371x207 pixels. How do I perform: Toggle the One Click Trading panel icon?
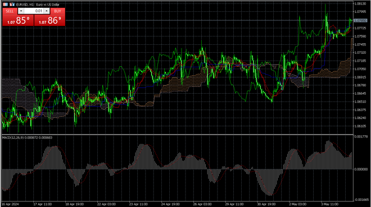[x=6, y=4]
